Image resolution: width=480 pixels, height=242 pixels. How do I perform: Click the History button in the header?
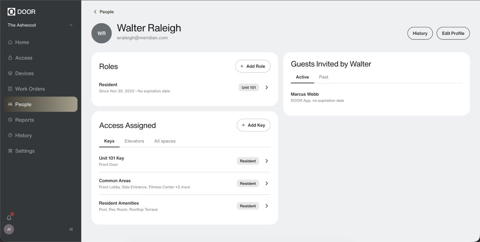click(420, 33)
